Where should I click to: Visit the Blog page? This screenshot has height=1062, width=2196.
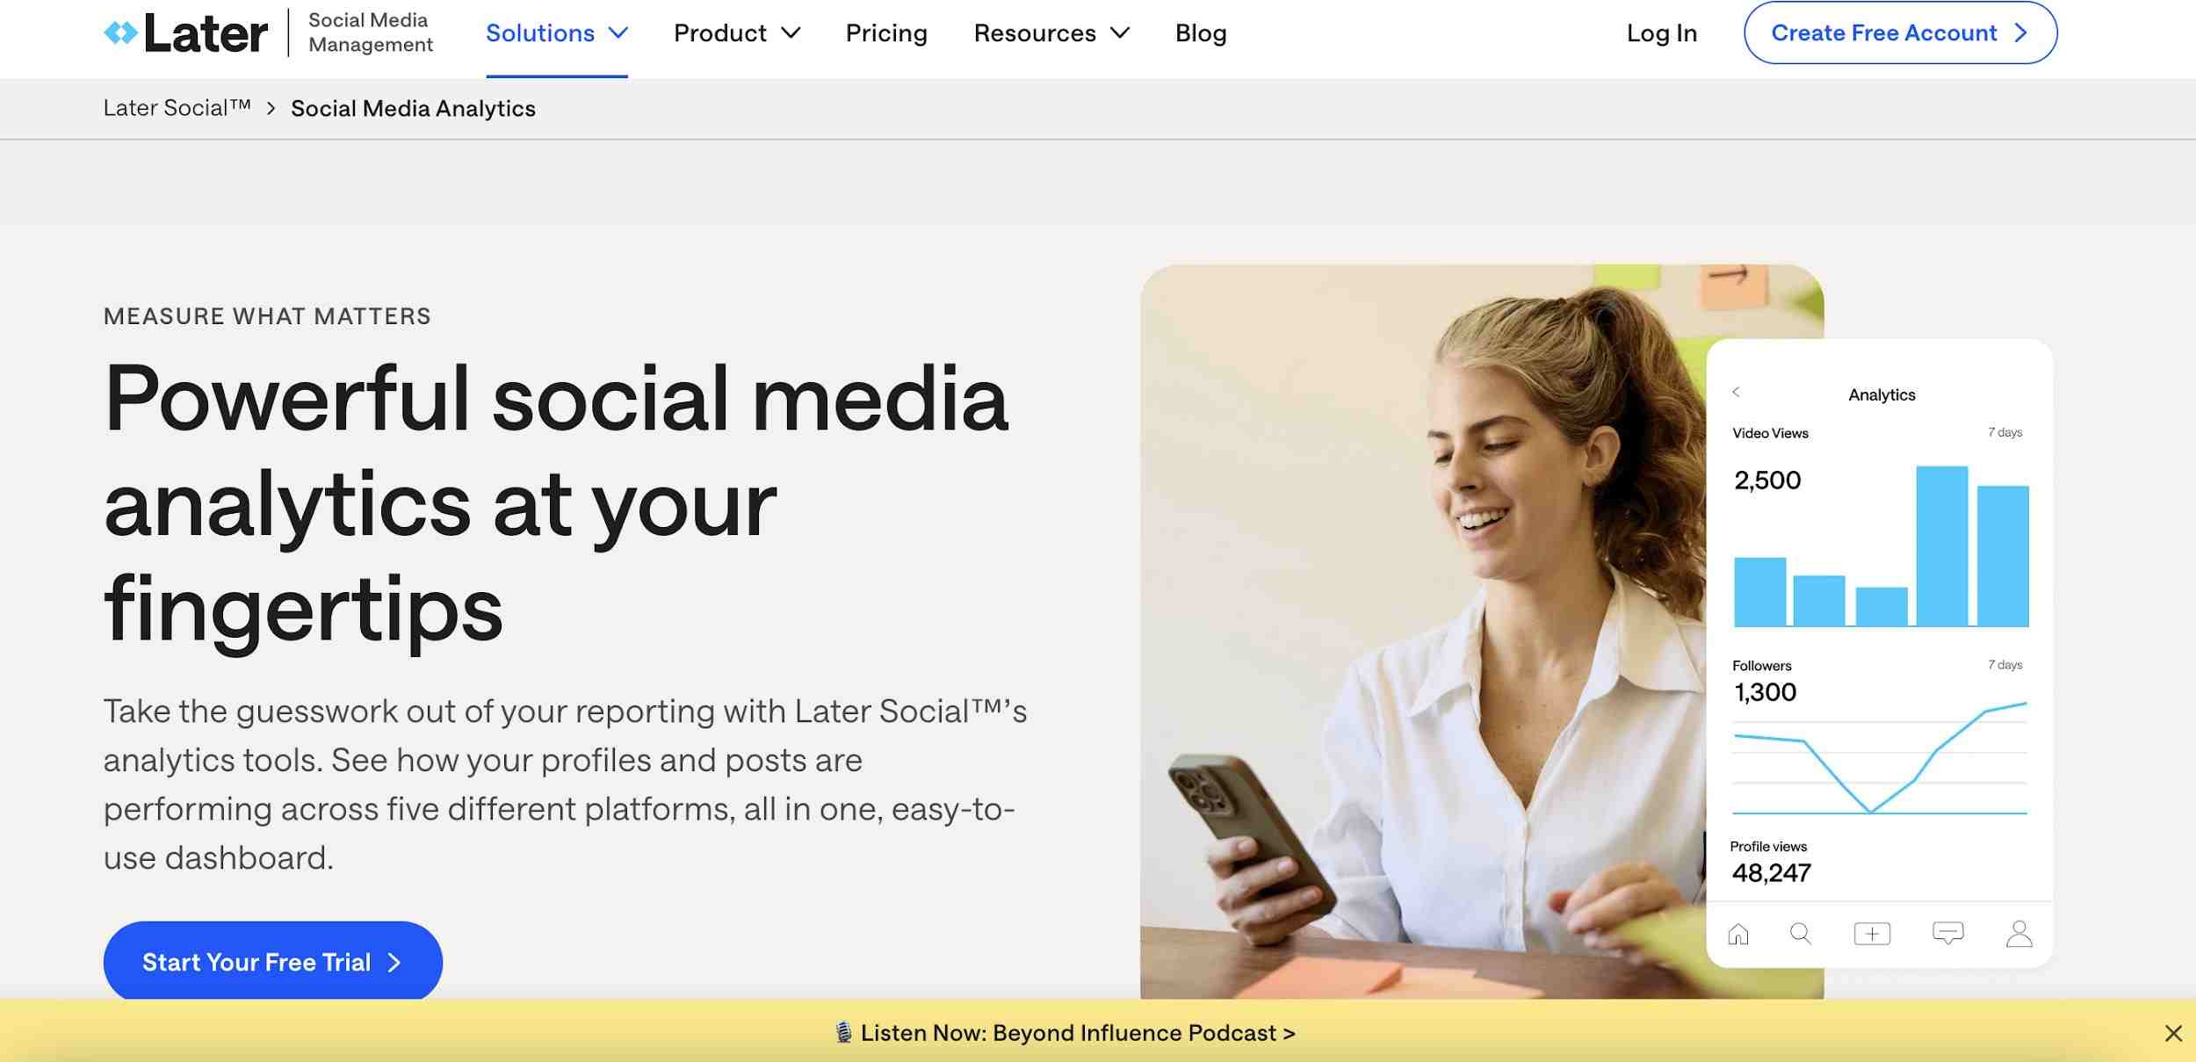point(1201,33)
